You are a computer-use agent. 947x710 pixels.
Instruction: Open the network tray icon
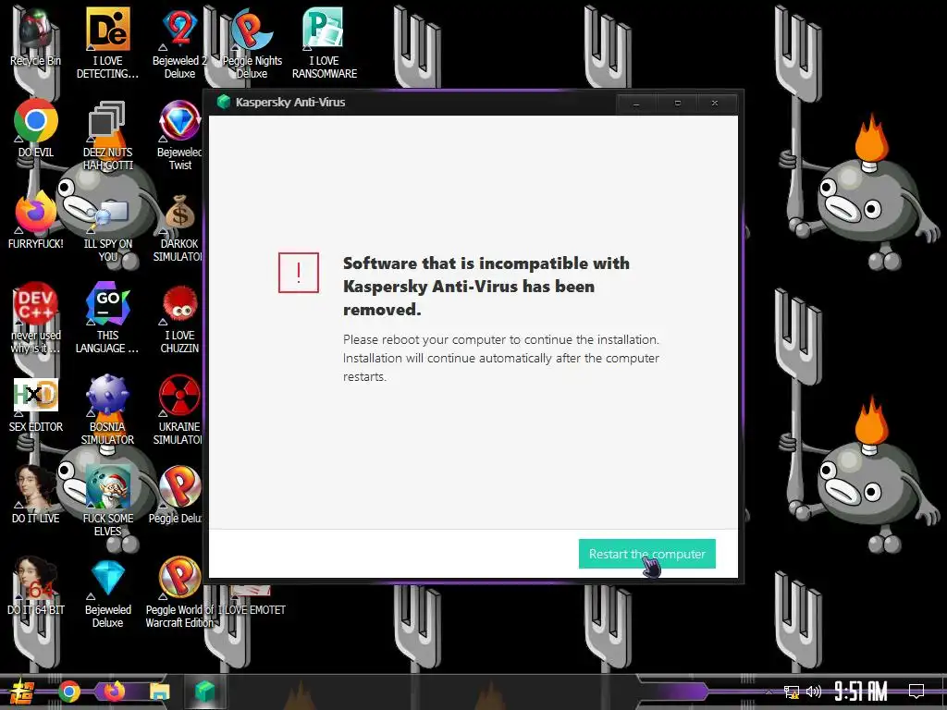792,692
